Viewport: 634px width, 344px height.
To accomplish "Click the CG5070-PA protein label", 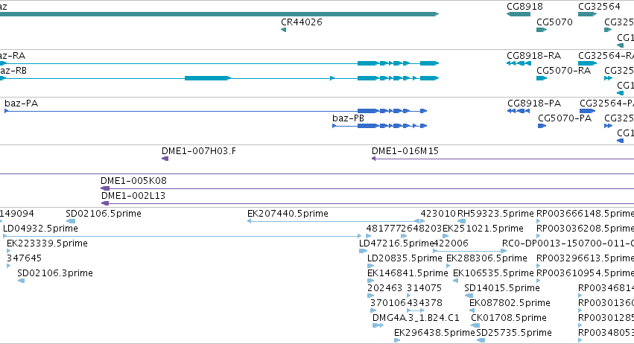I will coord(565,118).
